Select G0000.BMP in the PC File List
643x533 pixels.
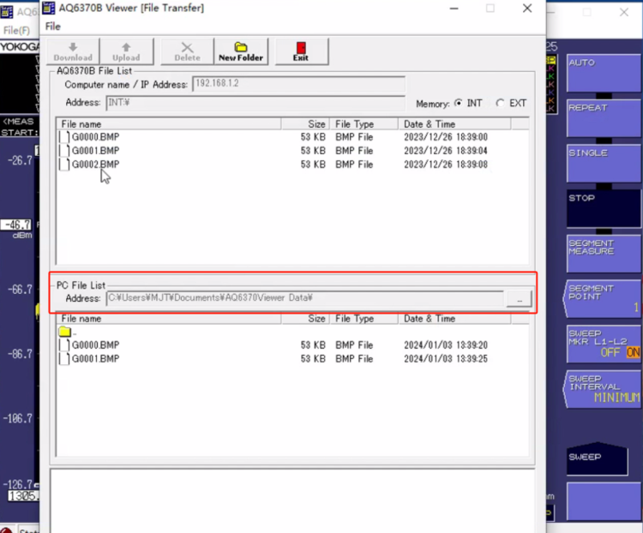pyautogui.click(x=94, y=345)
